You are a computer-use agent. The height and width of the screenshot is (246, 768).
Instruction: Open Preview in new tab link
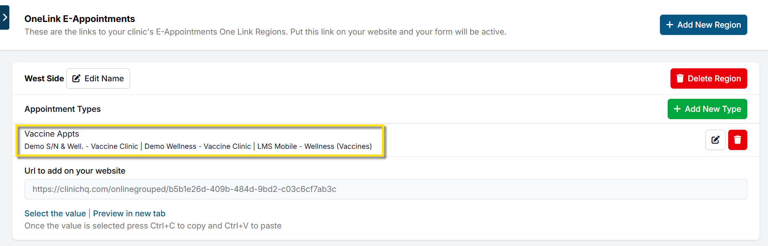pyautogui.click(x=129, y=213)
